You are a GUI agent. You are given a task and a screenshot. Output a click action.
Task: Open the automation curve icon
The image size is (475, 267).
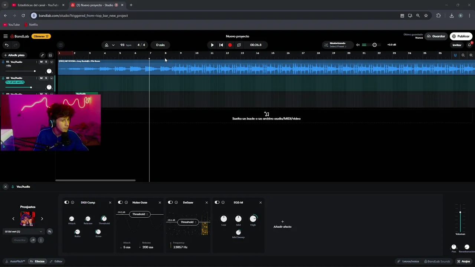pyautogui.click(x=42, y=55)
